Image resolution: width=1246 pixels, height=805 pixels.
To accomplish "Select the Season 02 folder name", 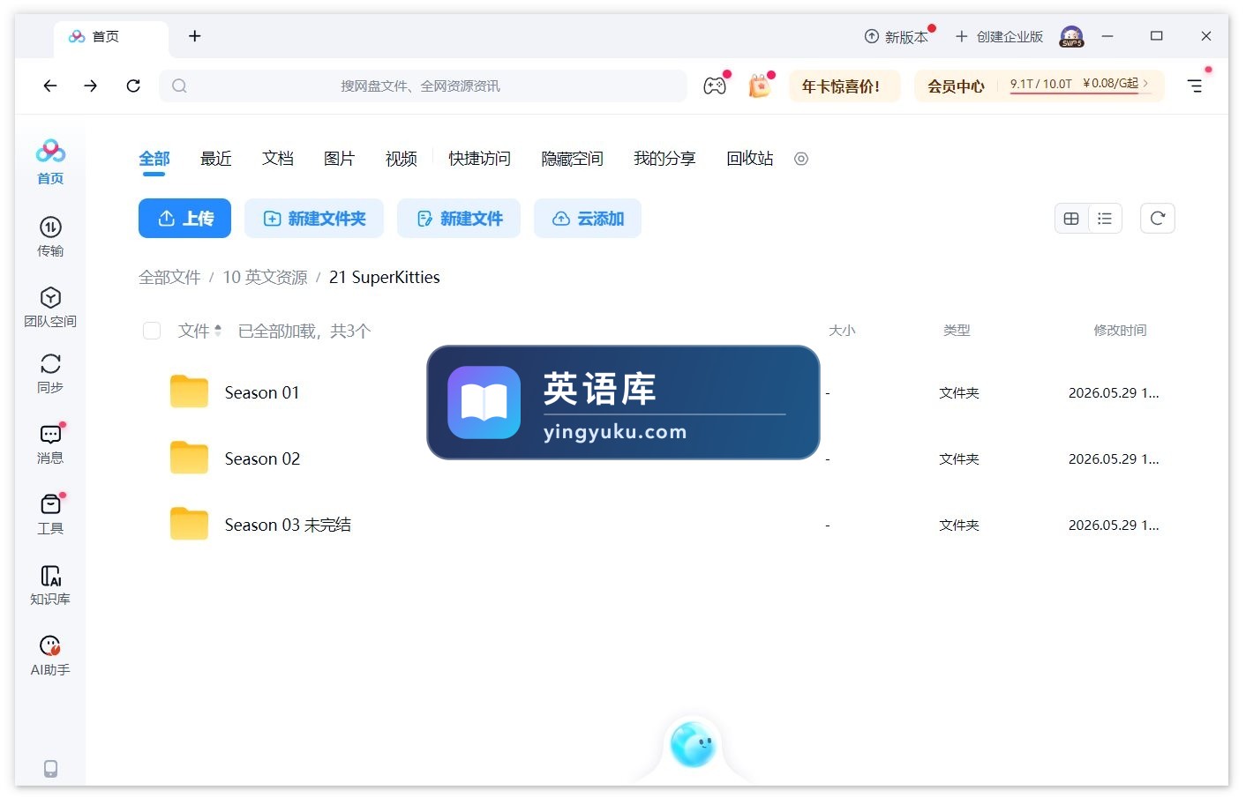I will click(x=262, y=459).
